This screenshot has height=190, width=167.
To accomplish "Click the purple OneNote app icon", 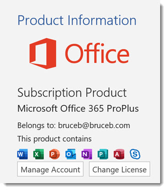I will tap(87, 154).
